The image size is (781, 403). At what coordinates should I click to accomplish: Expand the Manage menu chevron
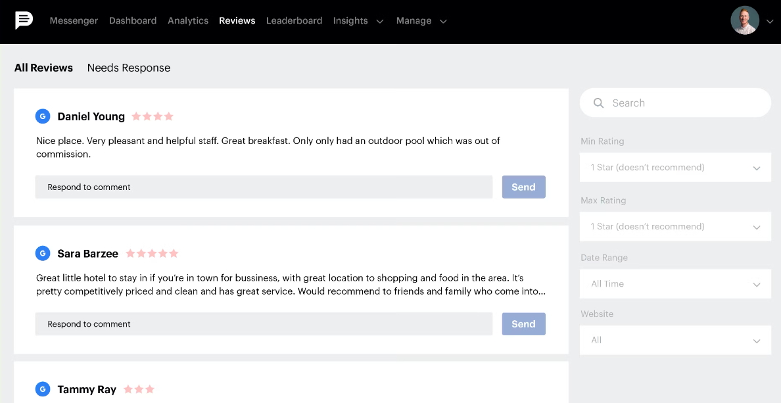click(444, 21)
